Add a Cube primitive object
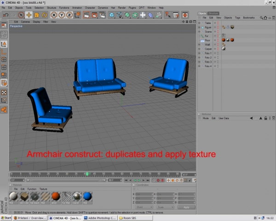The width and height of the screenshot is (276, 221). coord(112,15)
